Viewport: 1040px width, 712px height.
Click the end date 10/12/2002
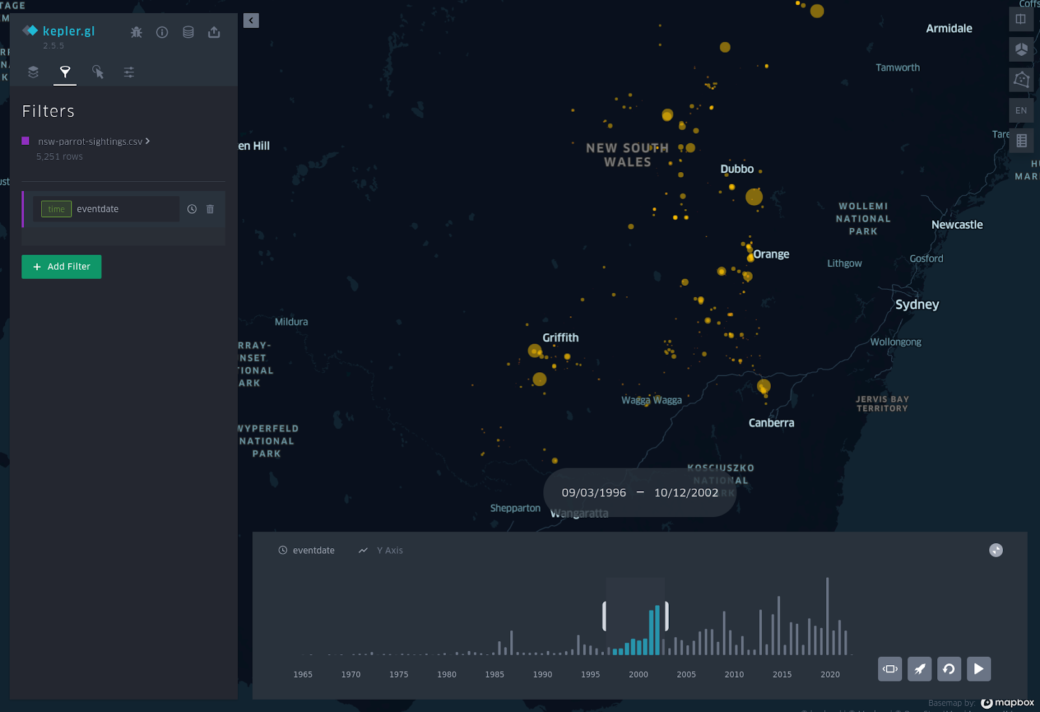pyautogui.click(x=686, y=492)
